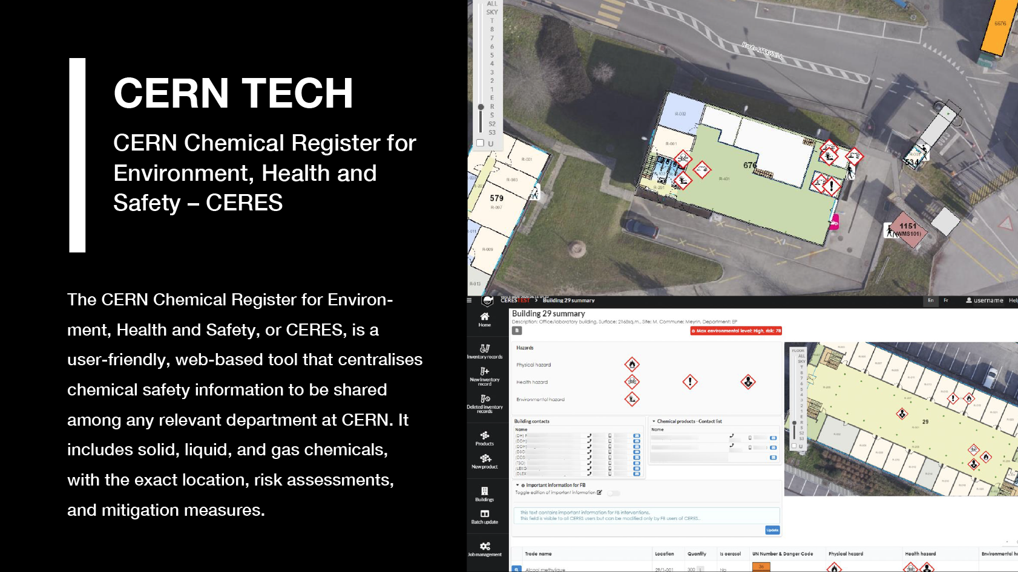Click the health hazard silhouette pictogram in Hazards
Image resolution: width=1018 pixels, height=572 pixels.
coord(748,382)
